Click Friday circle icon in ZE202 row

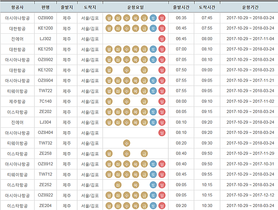coord(144,112)
